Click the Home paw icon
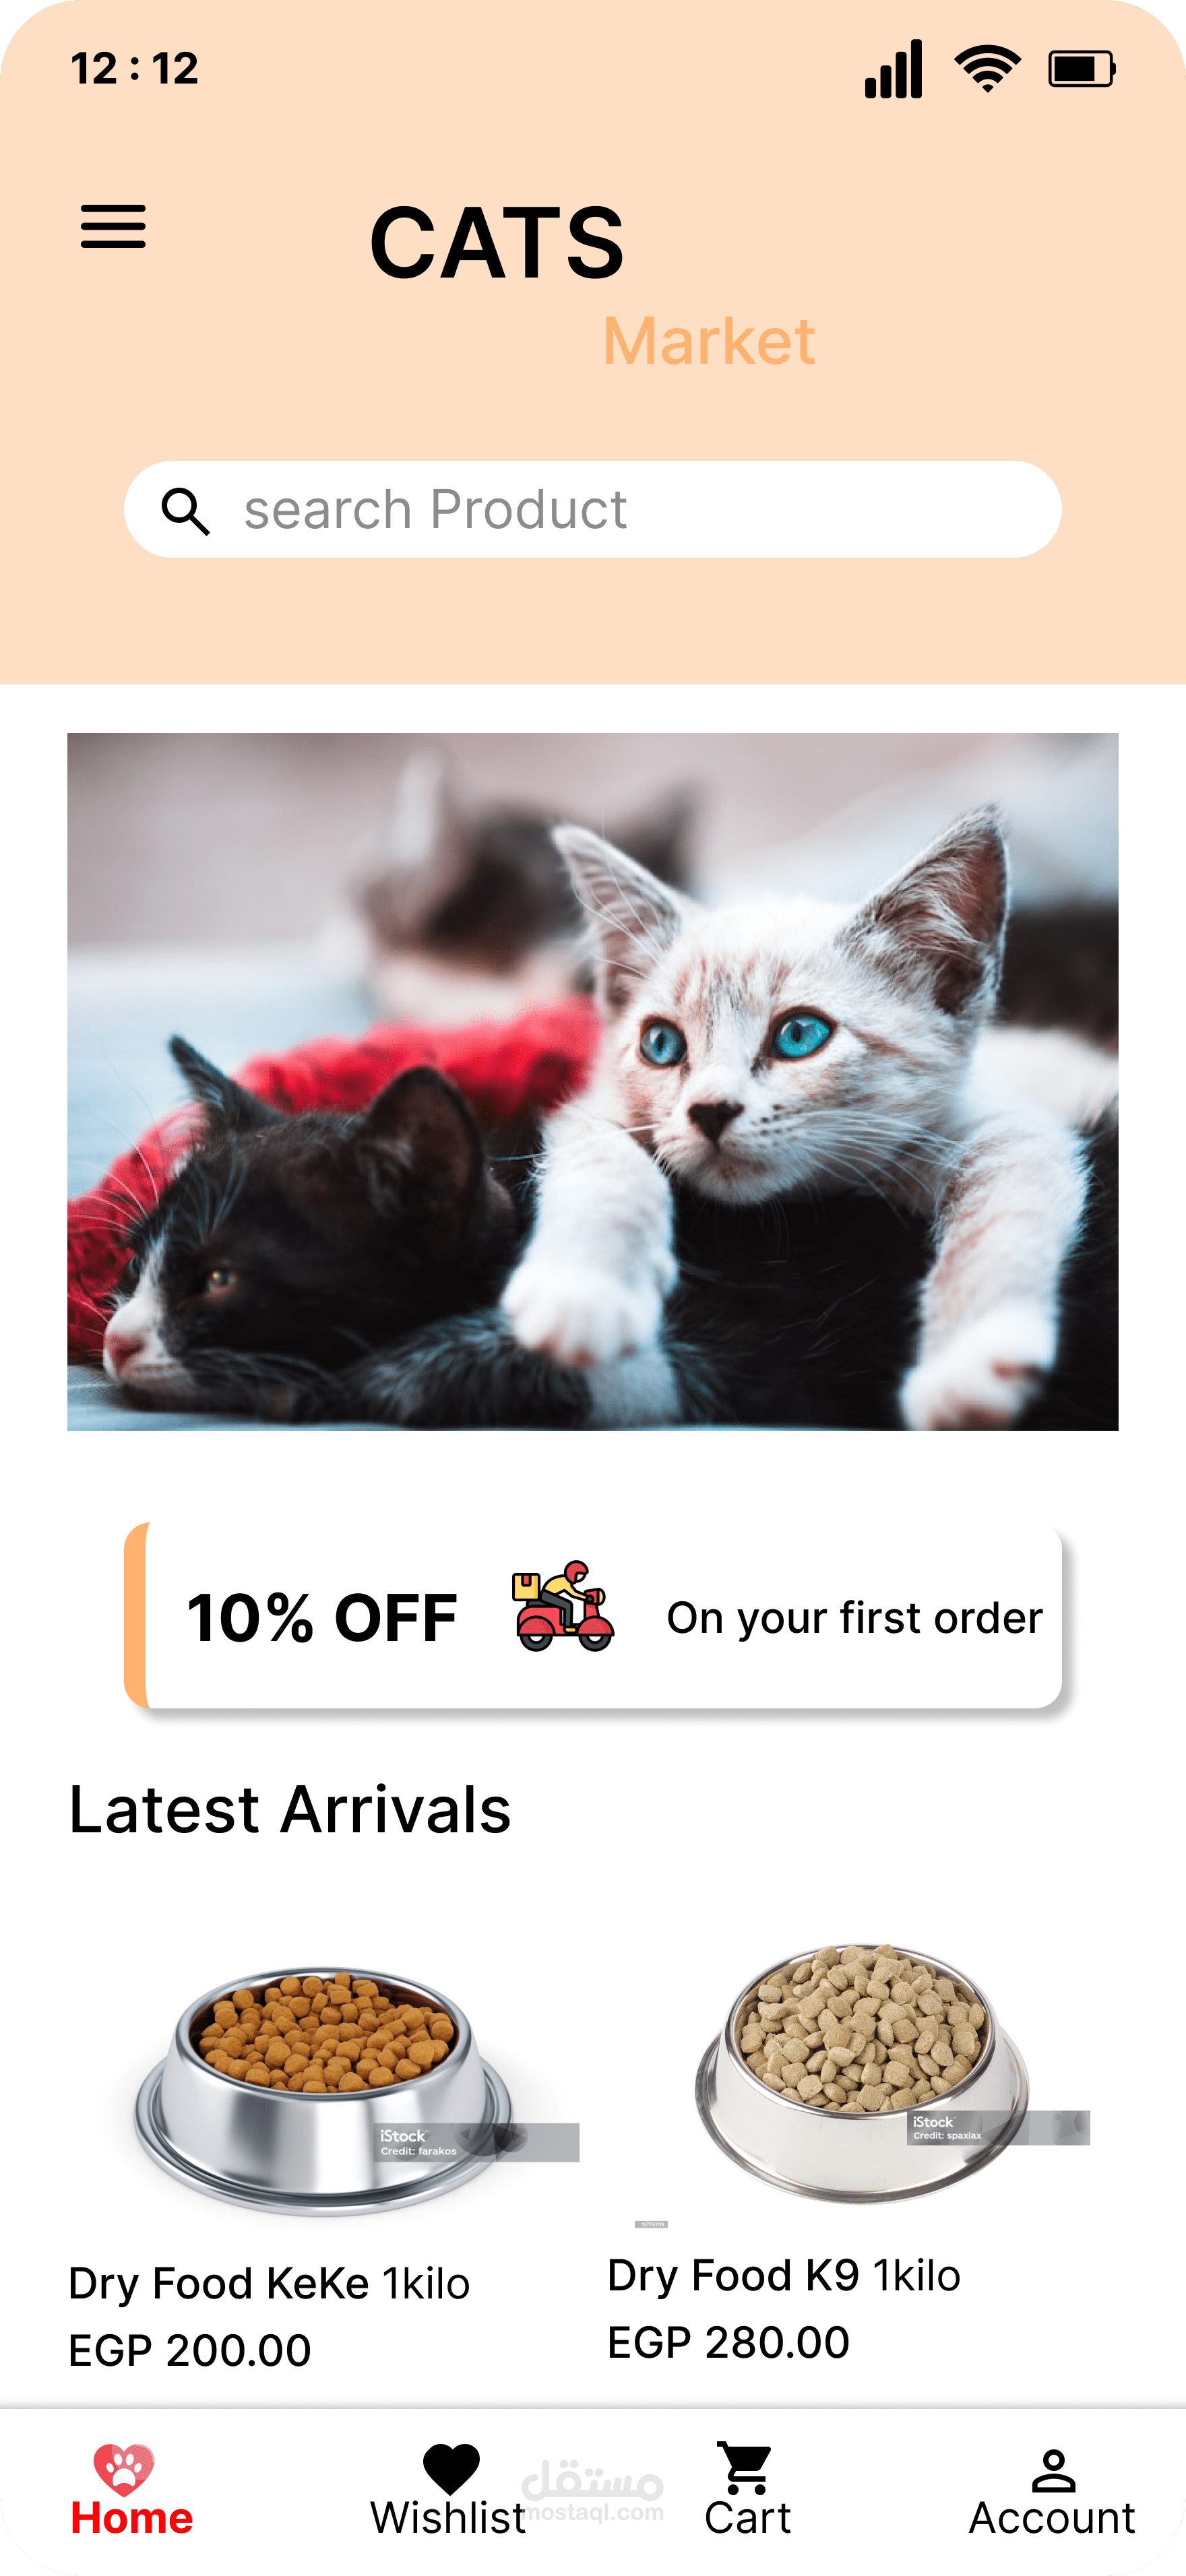Viewport: 1186px width, 2576px height. click(124, 2469)
